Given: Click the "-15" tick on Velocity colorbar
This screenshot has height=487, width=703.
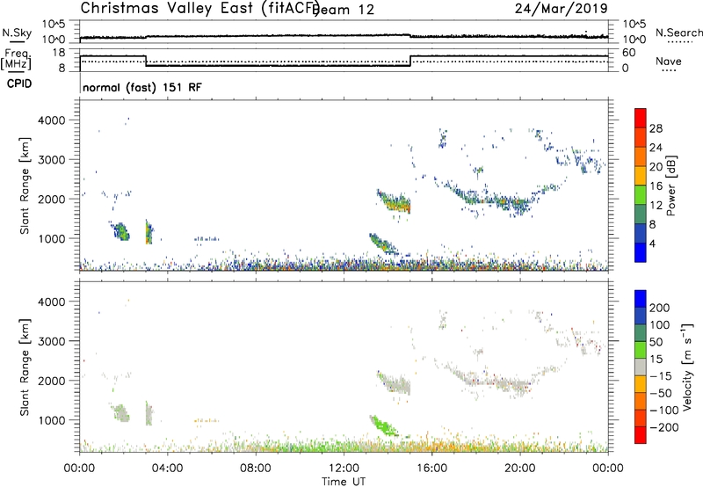Looking at the screenshot, I should point(661,376).
